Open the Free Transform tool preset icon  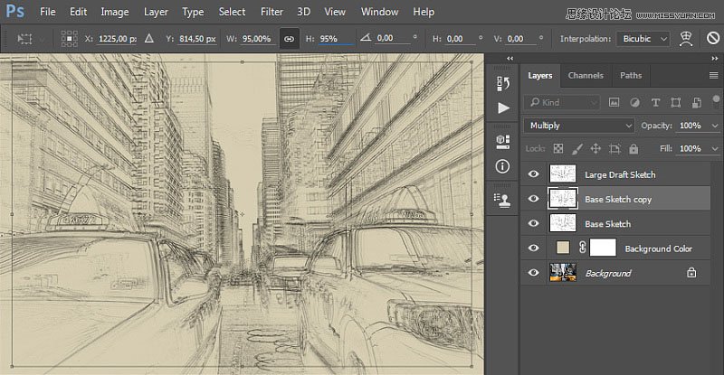tap(24, 39)
